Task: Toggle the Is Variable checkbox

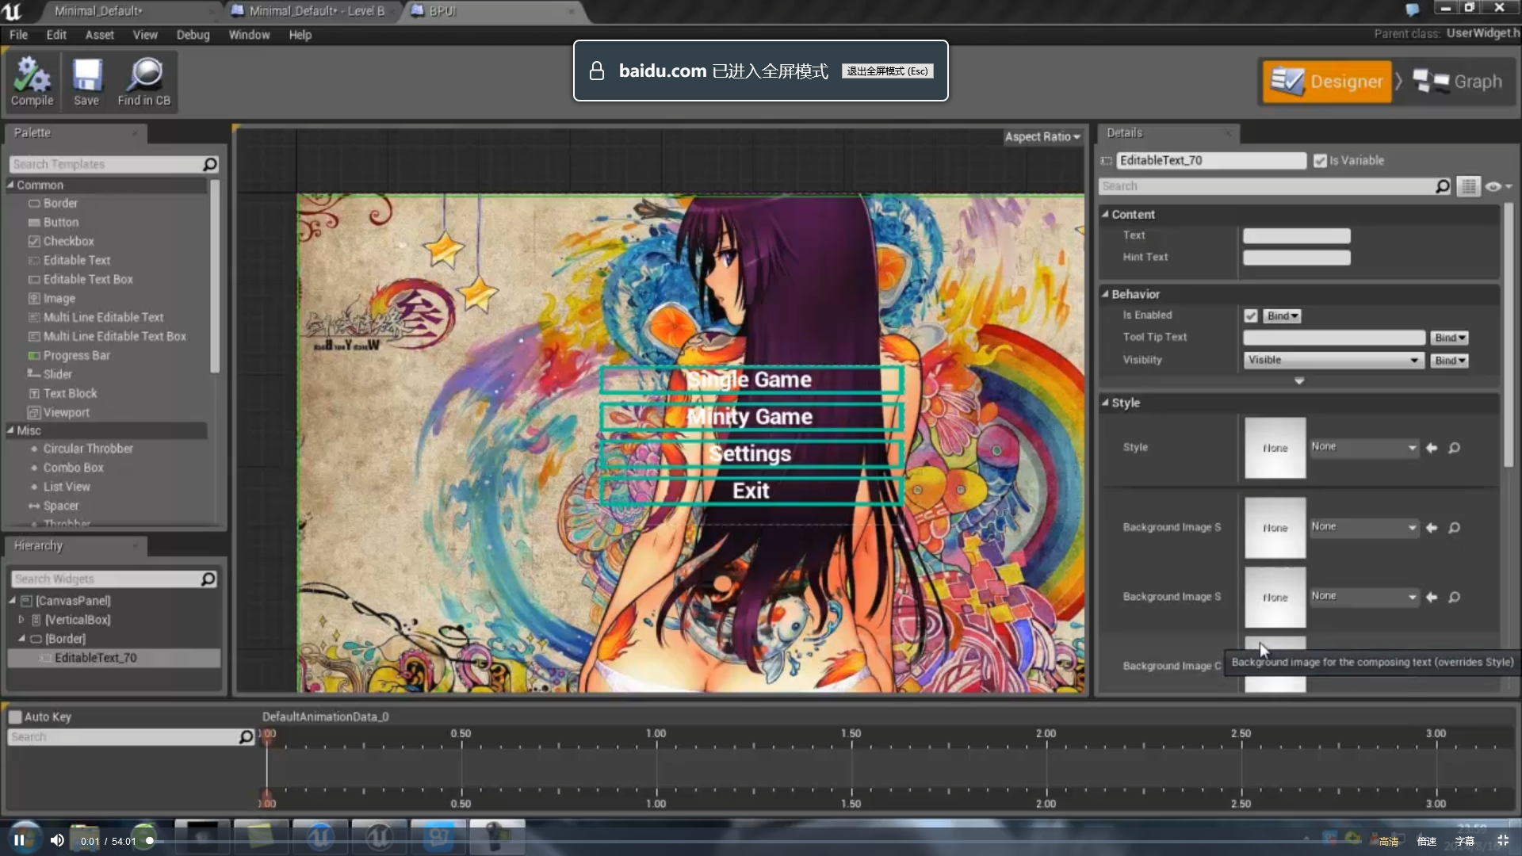Action: 1320,161
